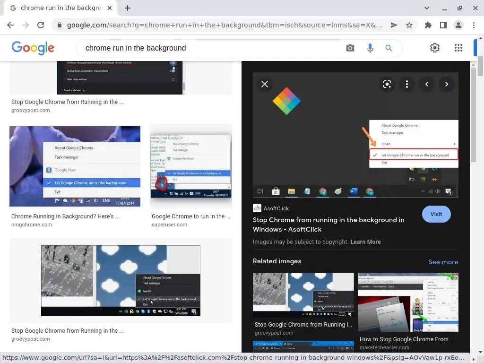The height and width of the screenshot is (363, 484).
Task: Open the omgchrome.com image result
Action: pyautogui.click(x=75, y=166)
